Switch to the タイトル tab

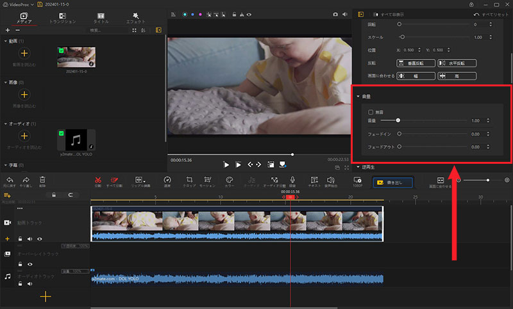pos(101,18)
